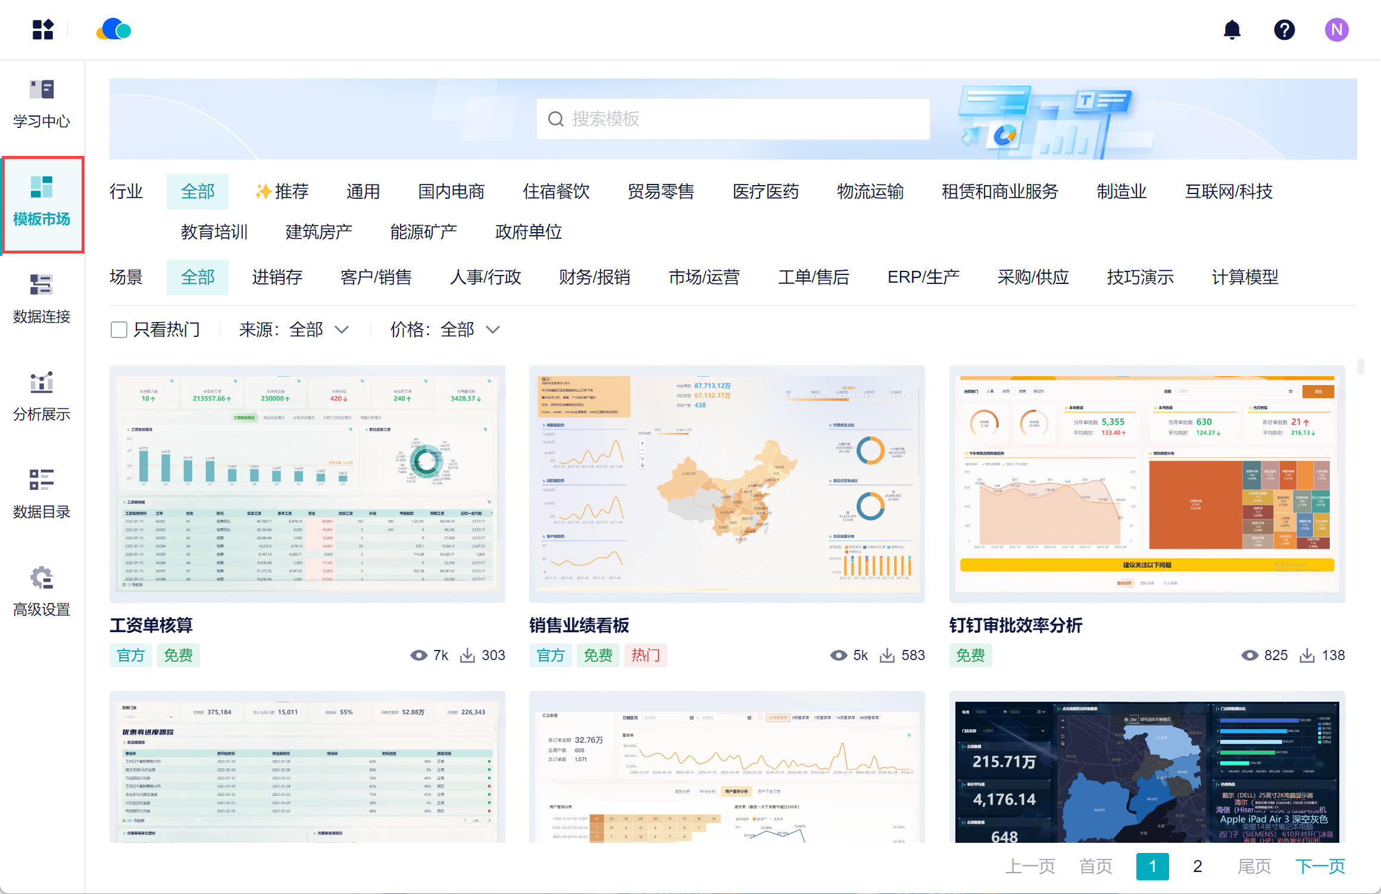Enable the 只看热门 checkbox

coord(119,330)
